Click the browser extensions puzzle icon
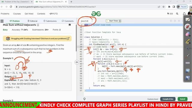The width and height of the screenshot is (192, 108). coord(169,7)
